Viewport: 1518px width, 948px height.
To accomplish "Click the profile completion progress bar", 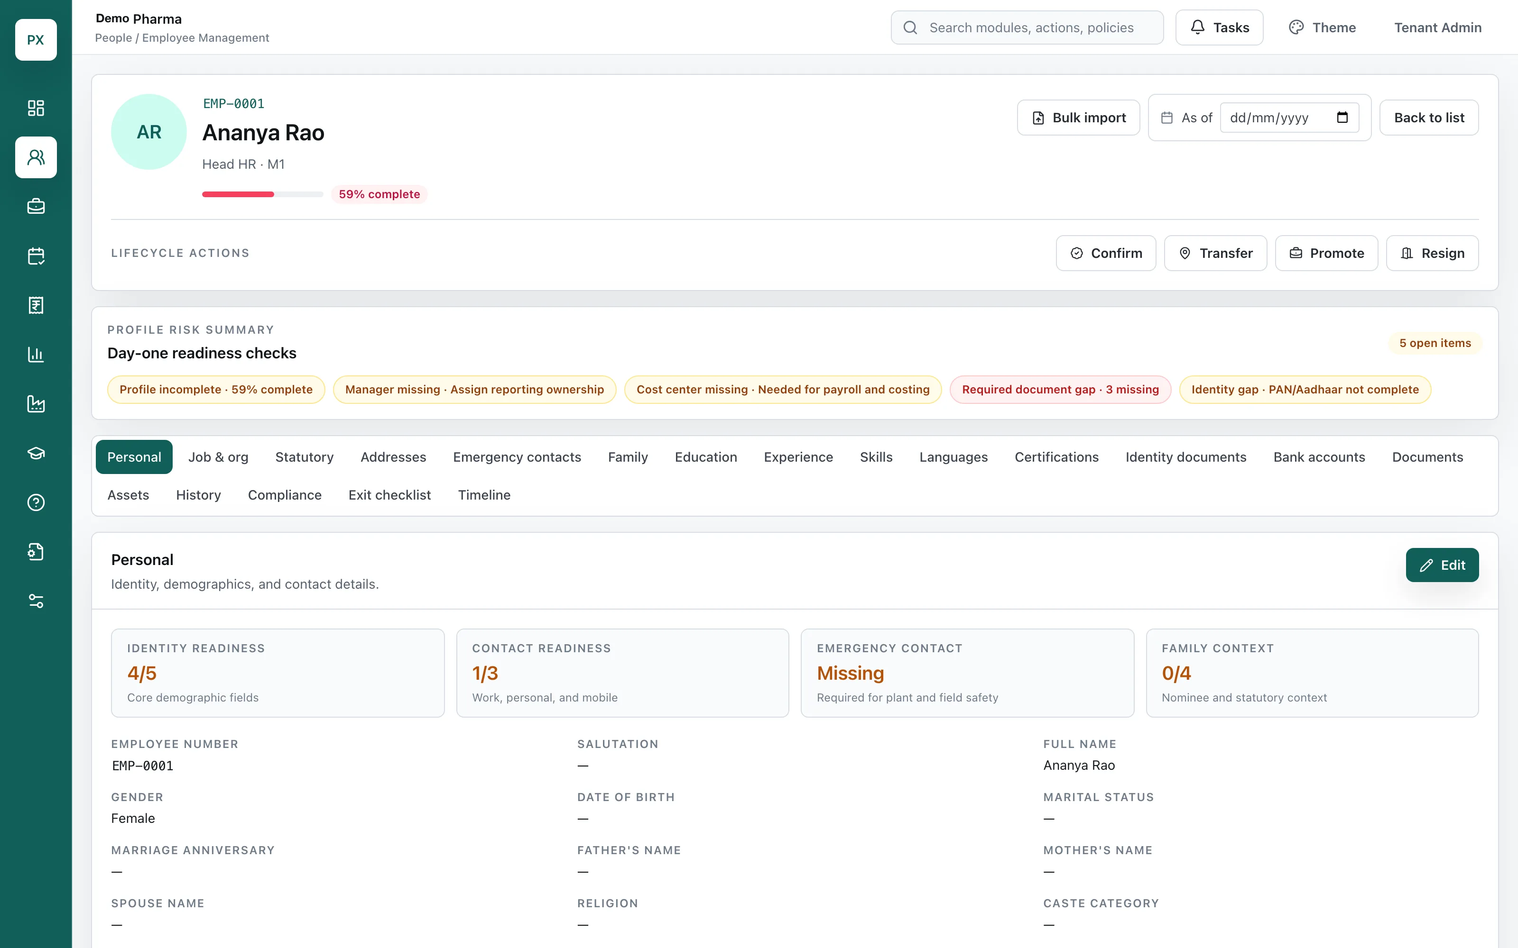I will click(262, 194).
